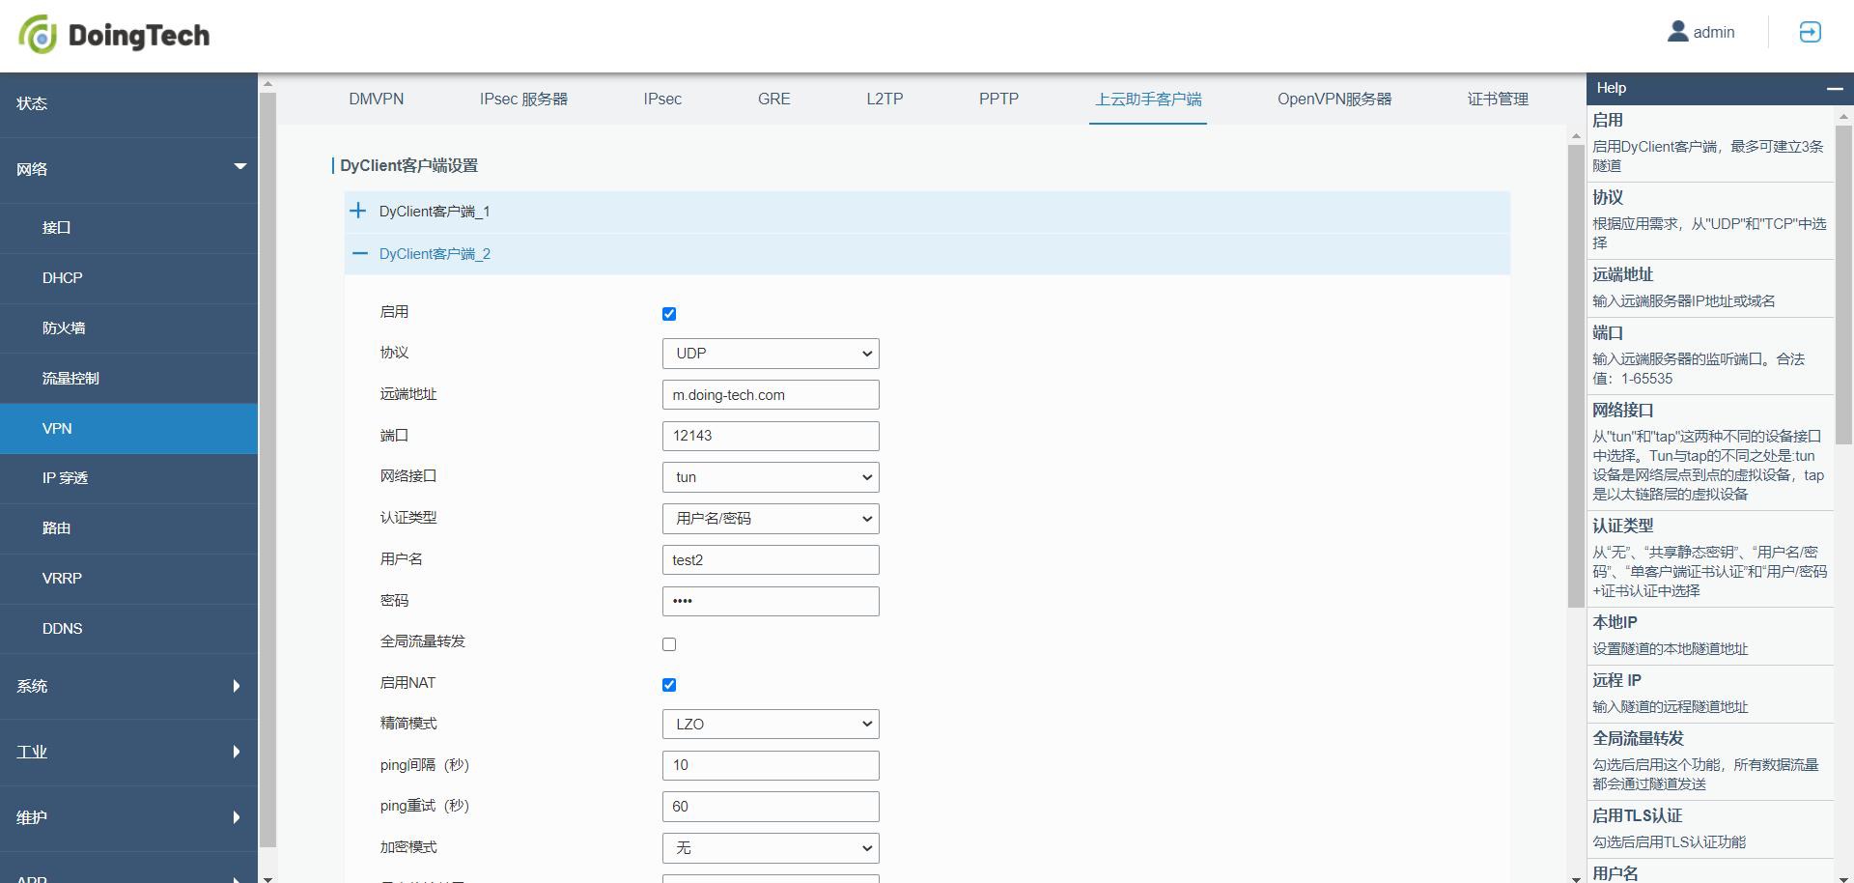The width and height of the screenshot is (1854, 883).
Task: Click the 认证类型 help heading
Action: [x=1622, y=526]
